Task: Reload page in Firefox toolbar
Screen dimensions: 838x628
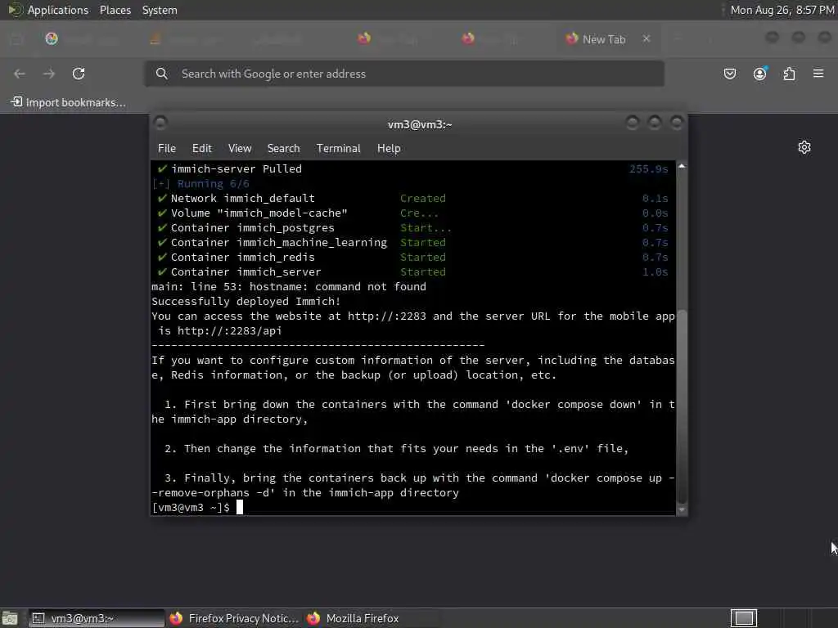Action: [x=79, y=74]
